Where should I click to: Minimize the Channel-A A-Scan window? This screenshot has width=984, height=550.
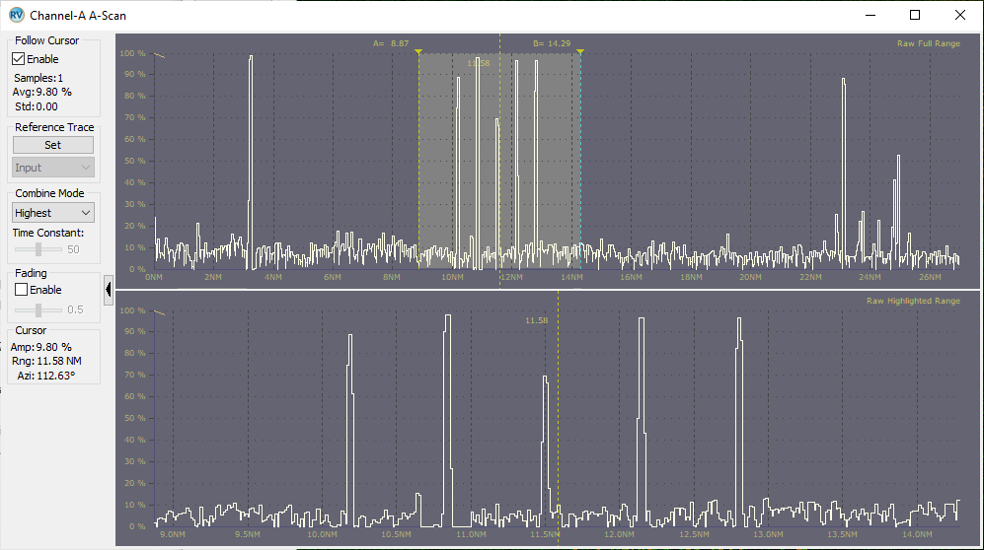870,16
